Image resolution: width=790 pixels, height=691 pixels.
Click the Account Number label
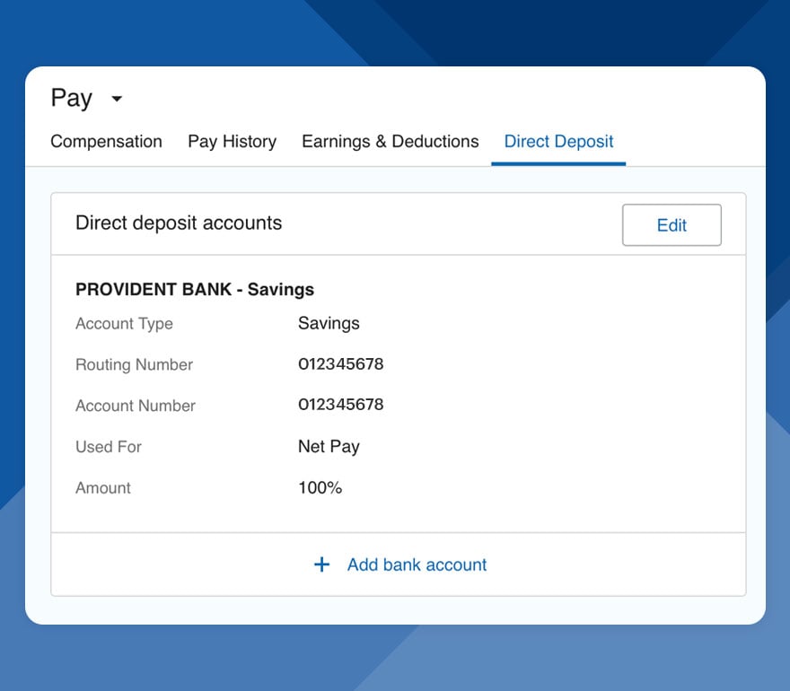click(135, 406)
